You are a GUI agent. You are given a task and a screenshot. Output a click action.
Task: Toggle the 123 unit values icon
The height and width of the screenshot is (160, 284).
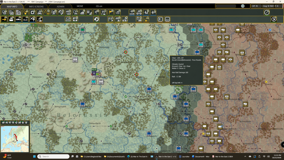pos(68,13)
